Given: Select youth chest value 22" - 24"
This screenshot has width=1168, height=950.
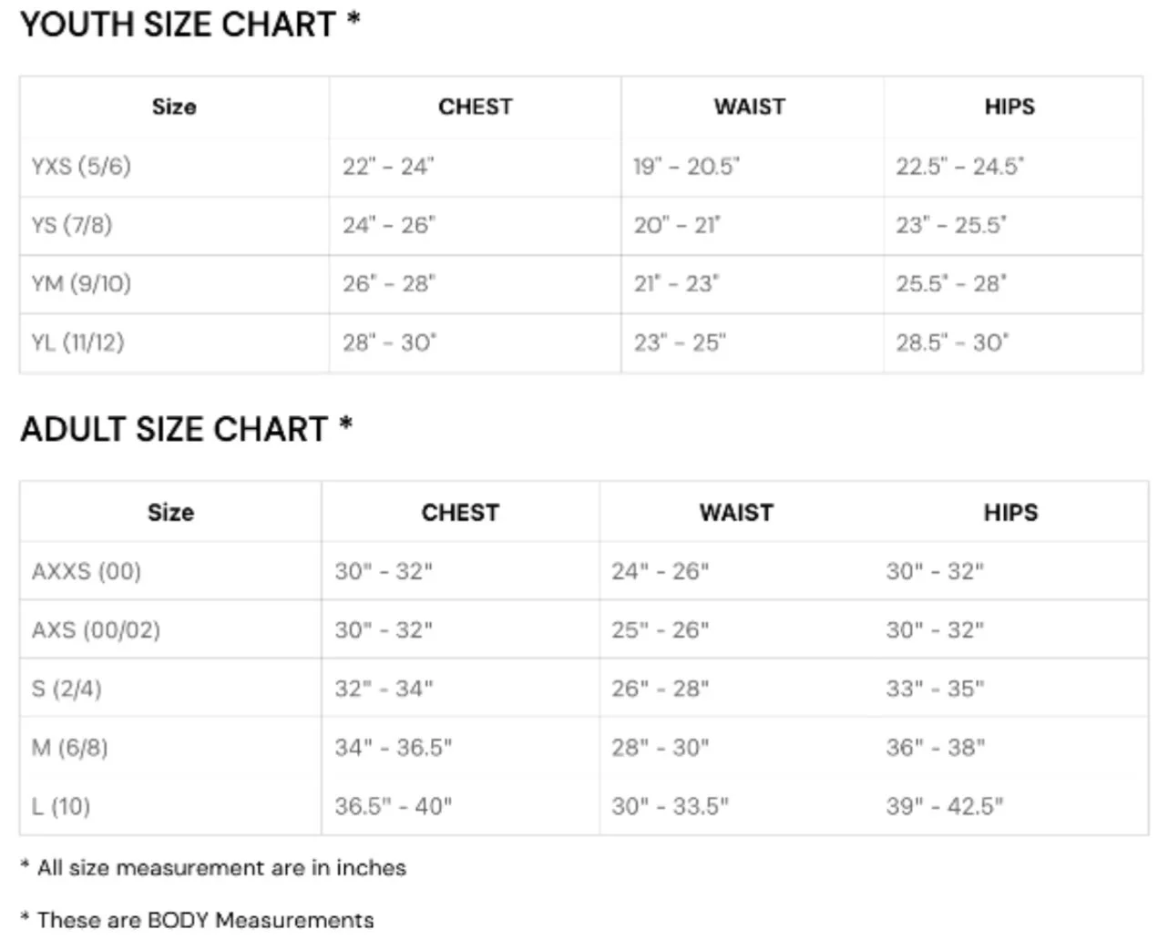Looking at the screenshot, I should click(x=388, y=167).
